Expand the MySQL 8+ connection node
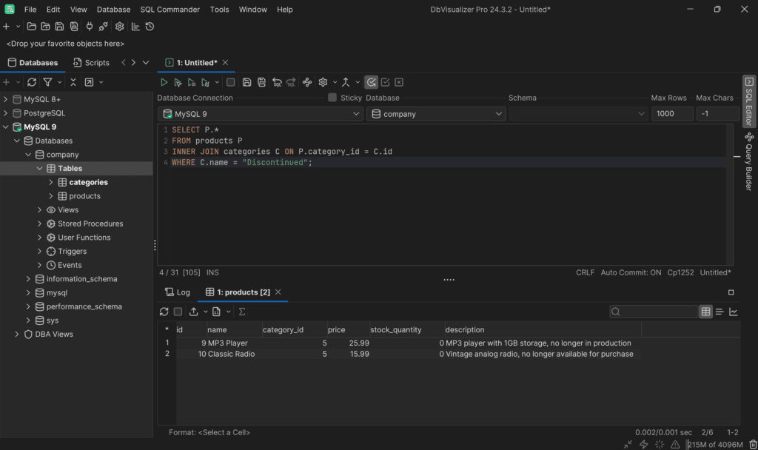Image resolution: width=758 pixels, height=450 pixels. tap(5, 99)
